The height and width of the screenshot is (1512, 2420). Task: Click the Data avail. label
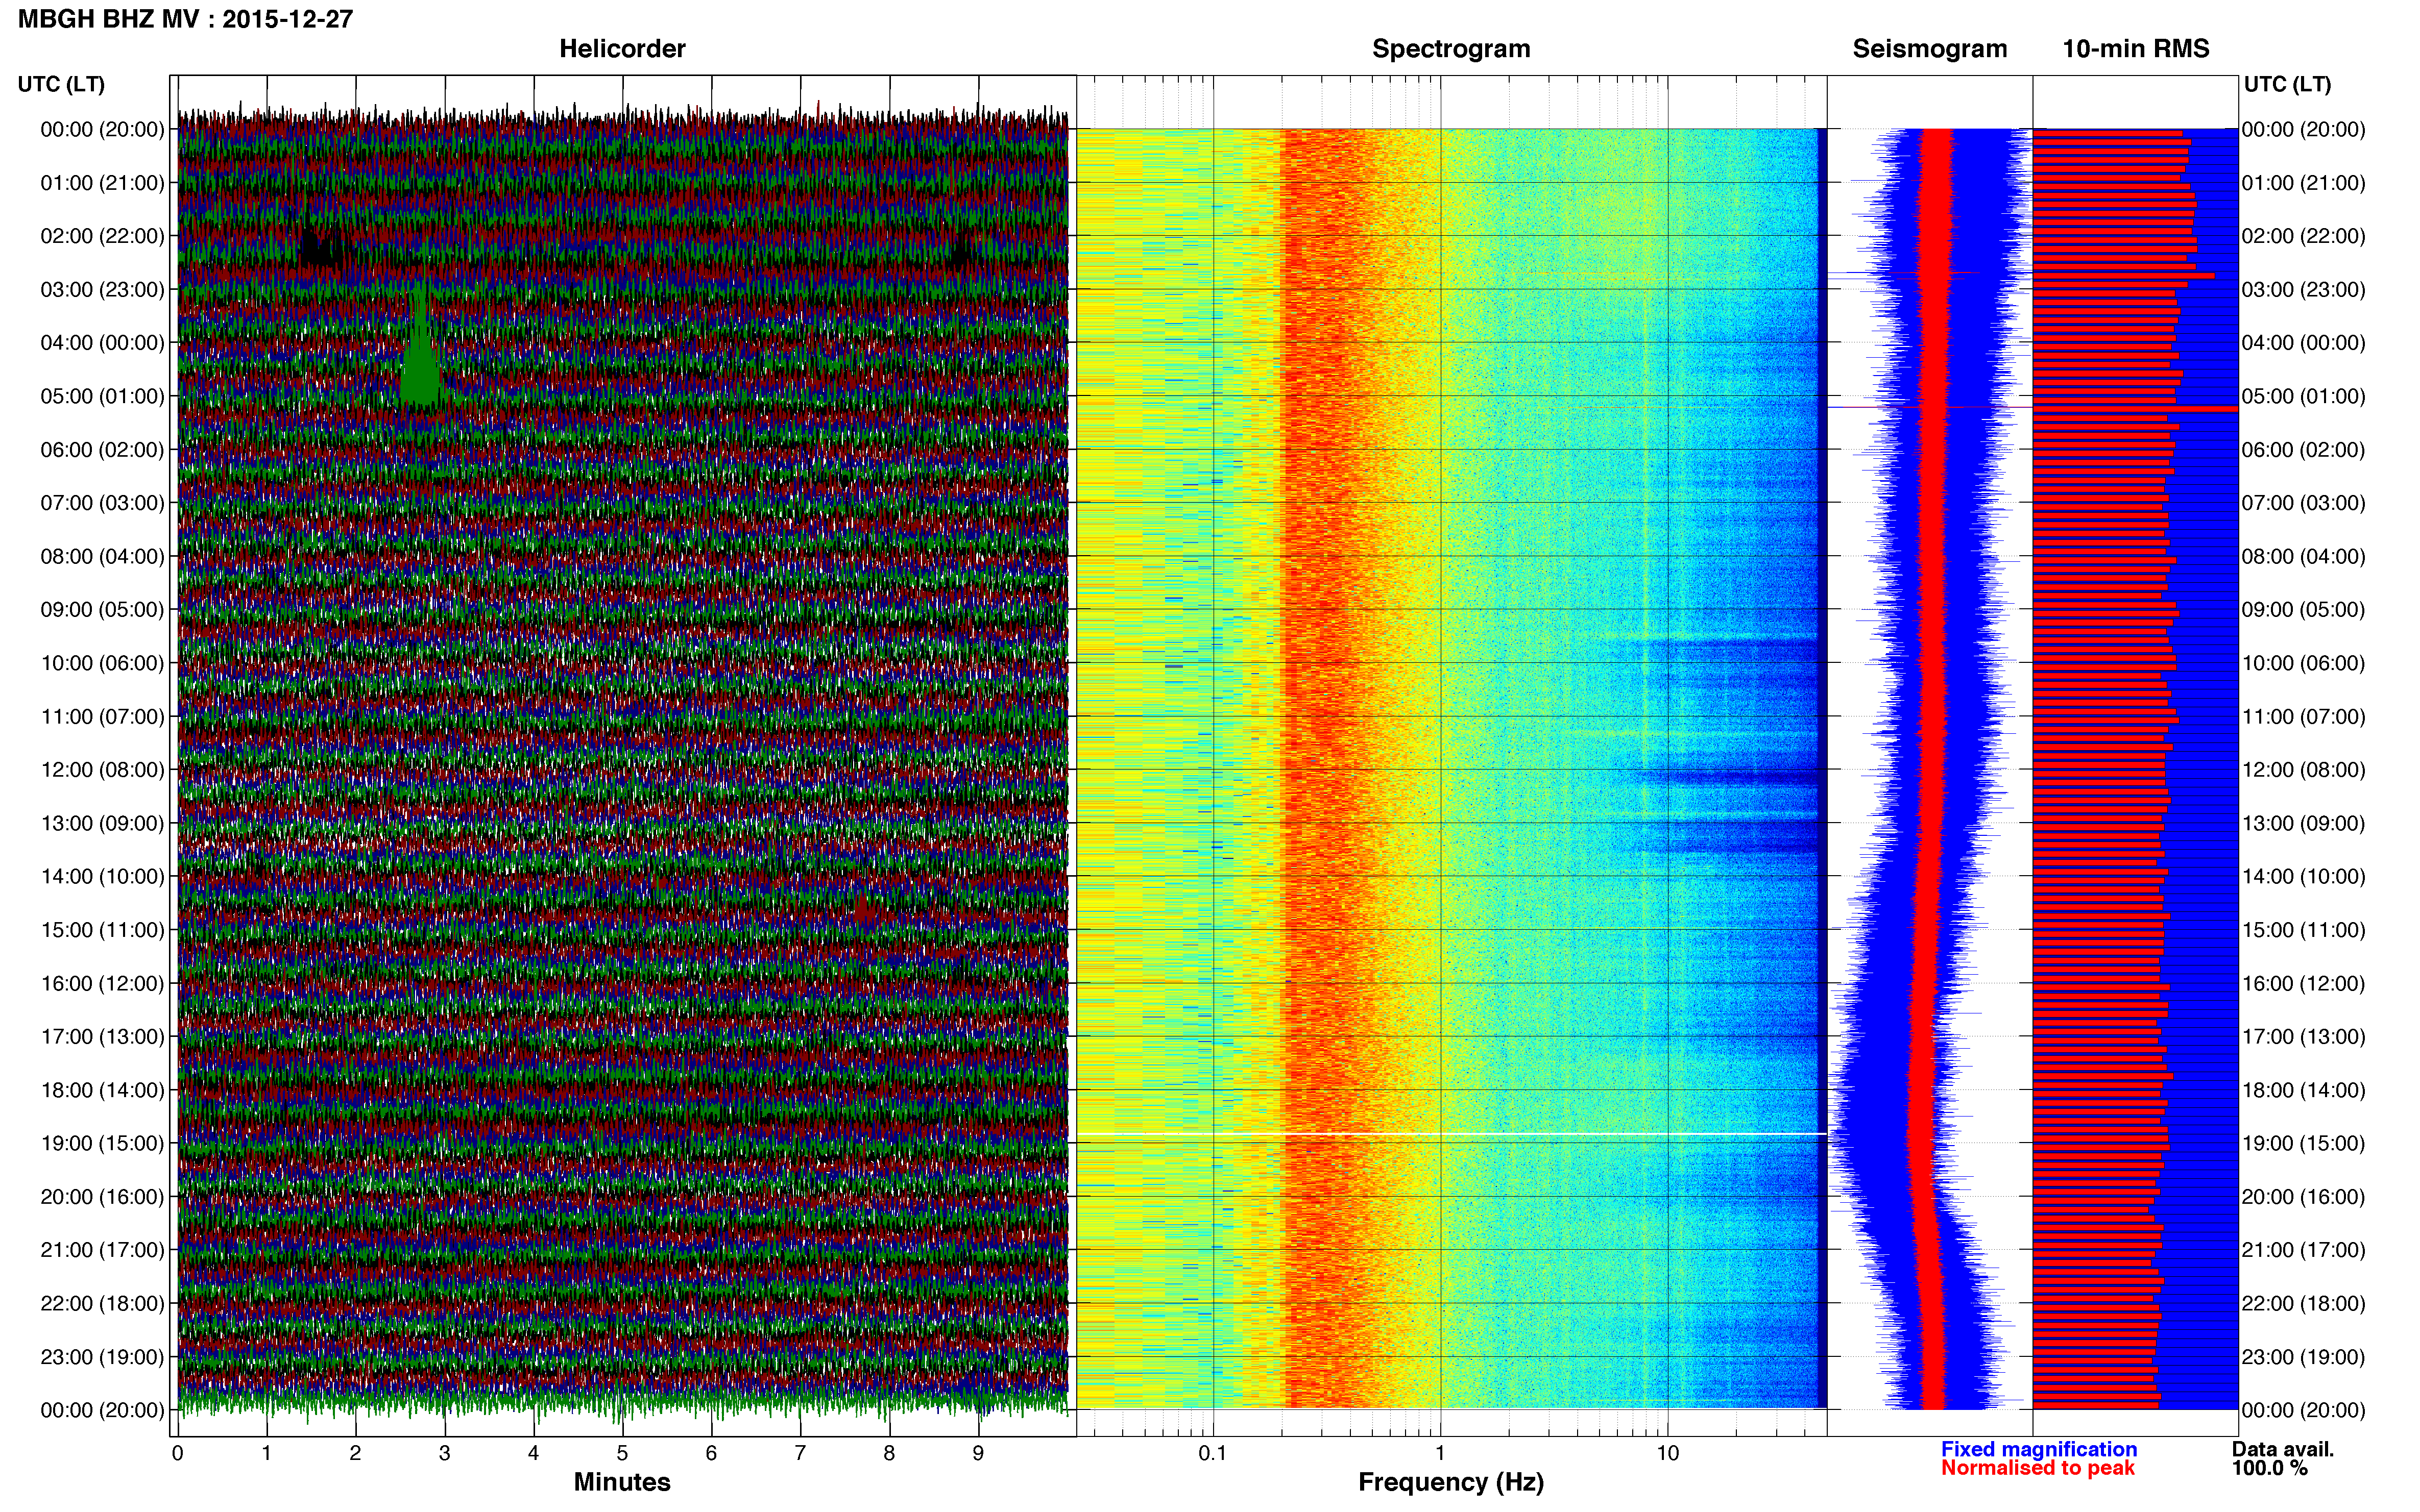coord(2283,1449)
